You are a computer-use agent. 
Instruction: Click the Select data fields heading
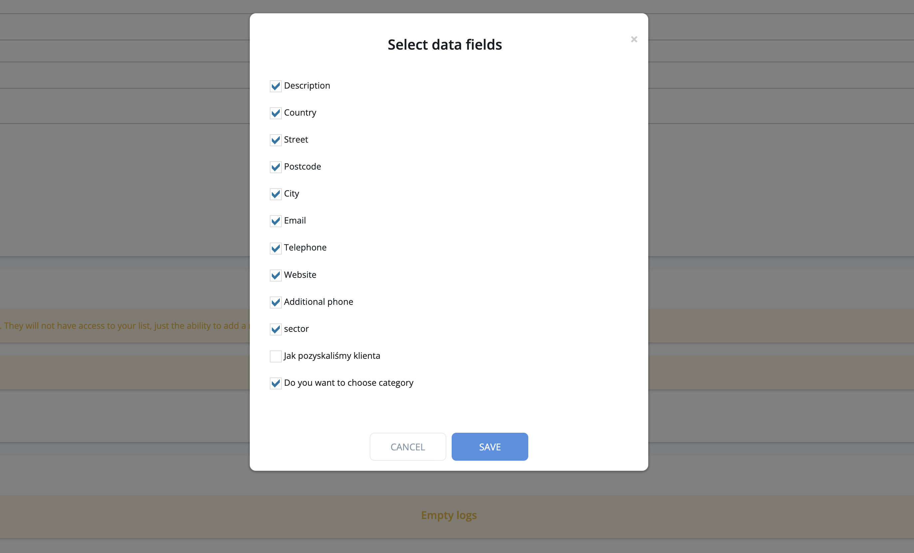(x=445, y=45)
